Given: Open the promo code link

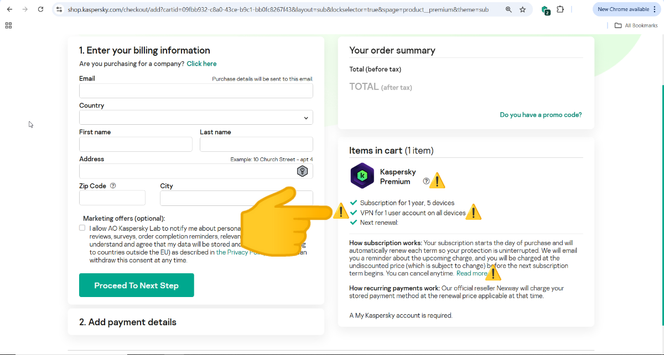Looking at the screenshot, I should click(541, 115).
